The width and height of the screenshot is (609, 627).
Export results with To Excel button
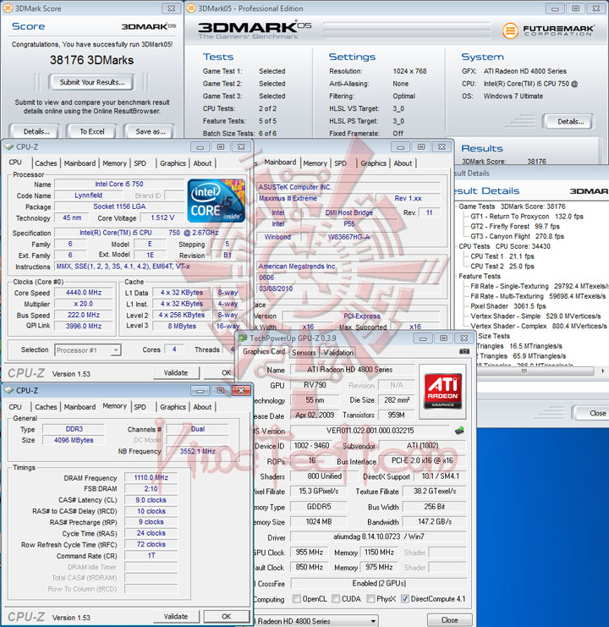click(x=92, y=131)
